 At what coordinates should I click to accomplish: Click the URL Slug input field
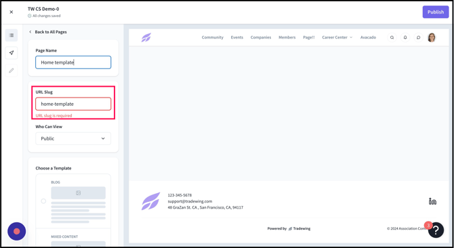point(73,104)
